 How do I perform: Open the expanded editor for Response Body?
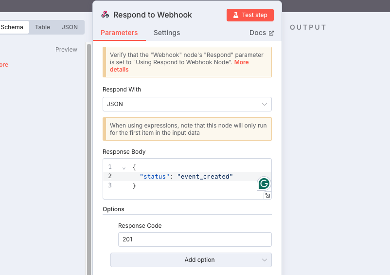click(x=267, y=196)
